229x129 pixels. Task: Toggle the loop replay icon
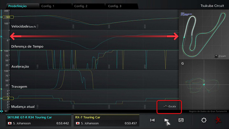[x=182, y=120]
